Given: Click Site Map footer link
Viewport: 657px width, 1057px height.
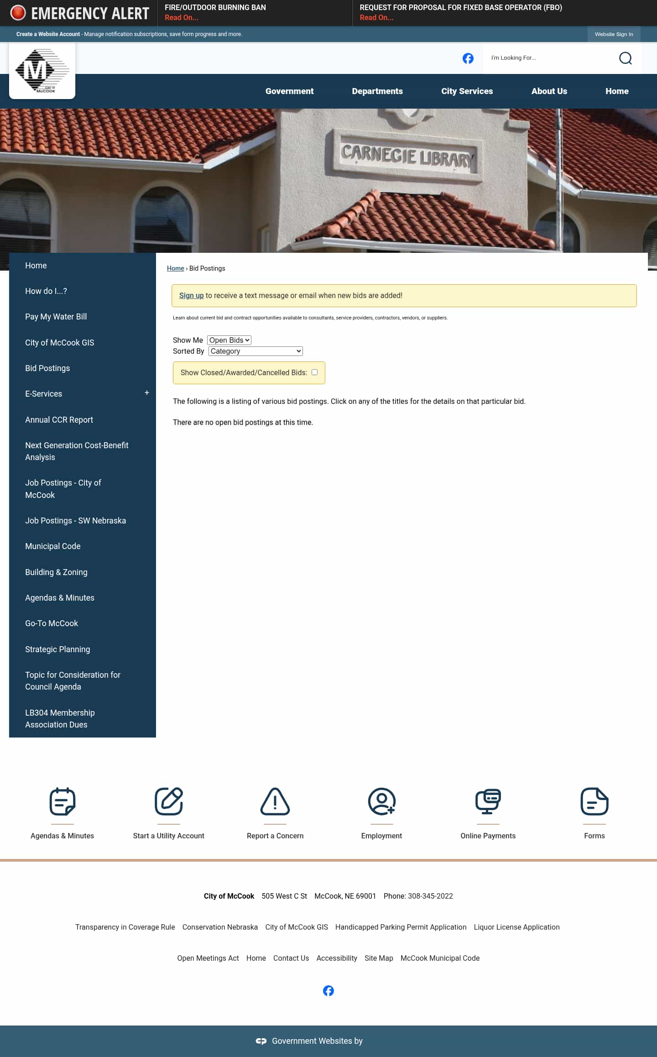Looking at the screenshot, I should pyautogui.click(x=379, y=958).
